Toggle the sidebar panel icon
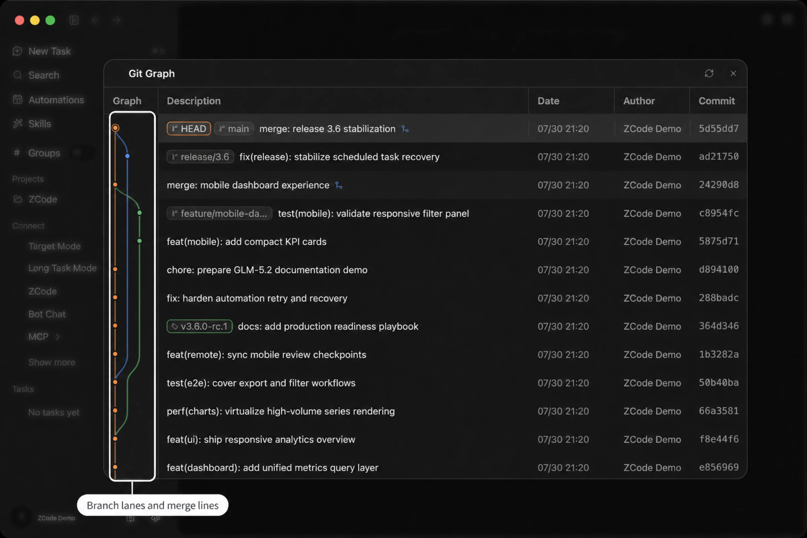807x538 pixels. click(74, 20)
